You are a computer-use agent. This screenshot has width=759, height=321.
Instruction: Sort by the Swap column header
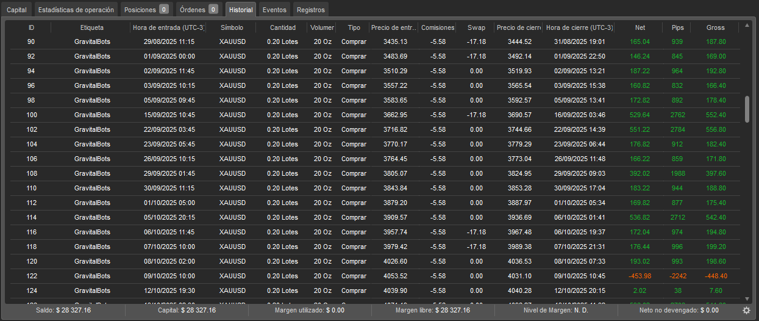point(476,27)
